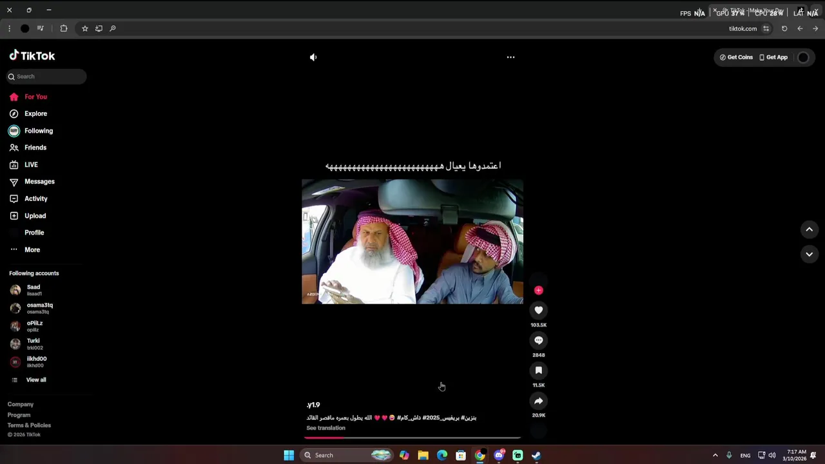Seek on the video progress bar
Viewport: 825px width, 464px height.
pyautogui.click(x=412, y=438)
